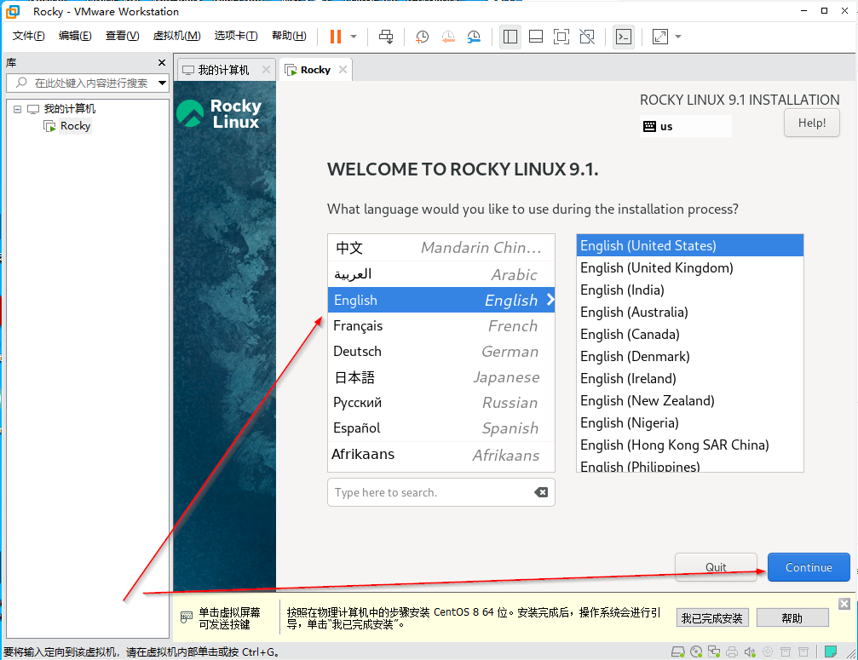Select 中文 Mandarin Chinese language
The height and width of the screenshot is (660, 858).
point(441,248)
